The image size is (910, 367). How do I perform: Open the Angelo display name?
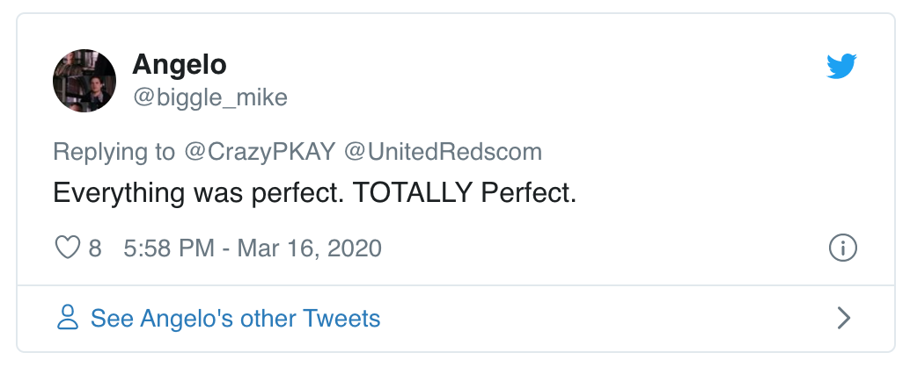click(x=179, y=64)
